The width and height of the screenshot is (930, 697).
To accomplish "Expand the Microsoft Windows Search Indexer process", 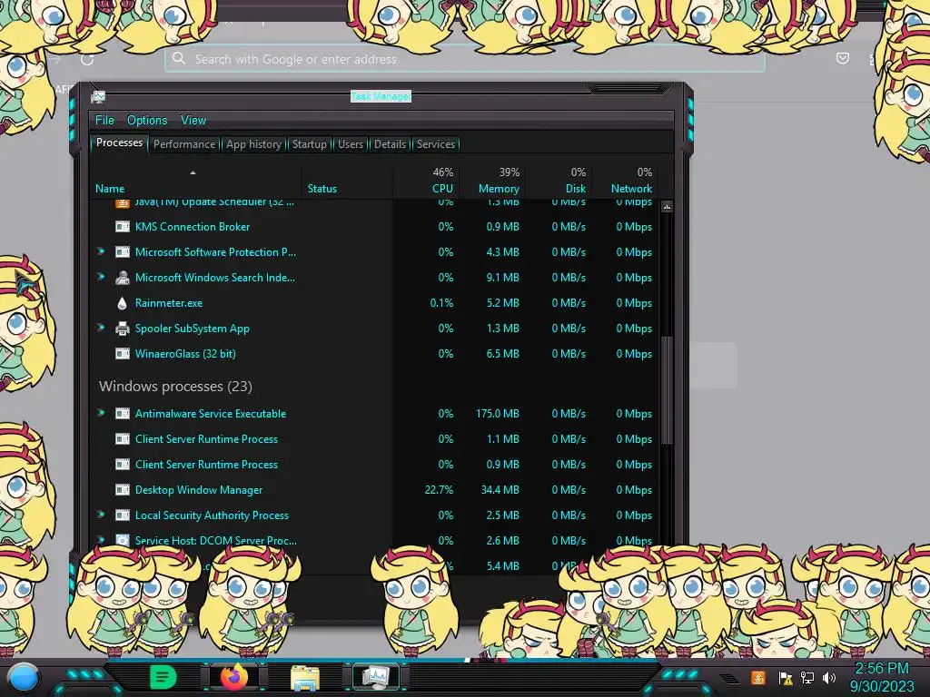I will (x=101, y=277).
